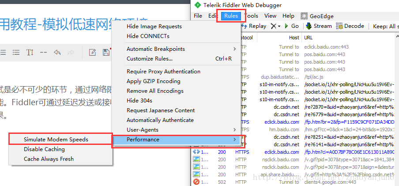Toggle Disable Caching in Performance submenu

[x=44, y=149]
